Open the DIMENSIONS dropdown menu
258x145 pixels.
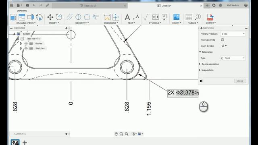pos(111,23)
